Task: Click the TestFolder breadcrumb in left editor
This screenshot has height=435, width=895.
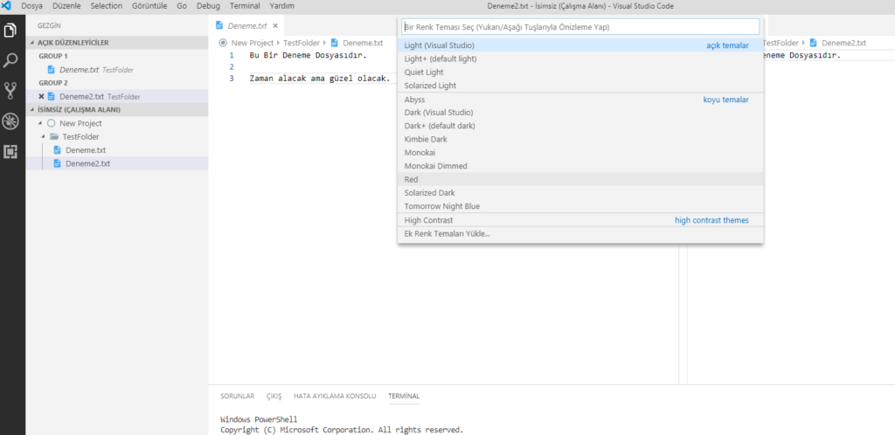Action: click(302, 43)
